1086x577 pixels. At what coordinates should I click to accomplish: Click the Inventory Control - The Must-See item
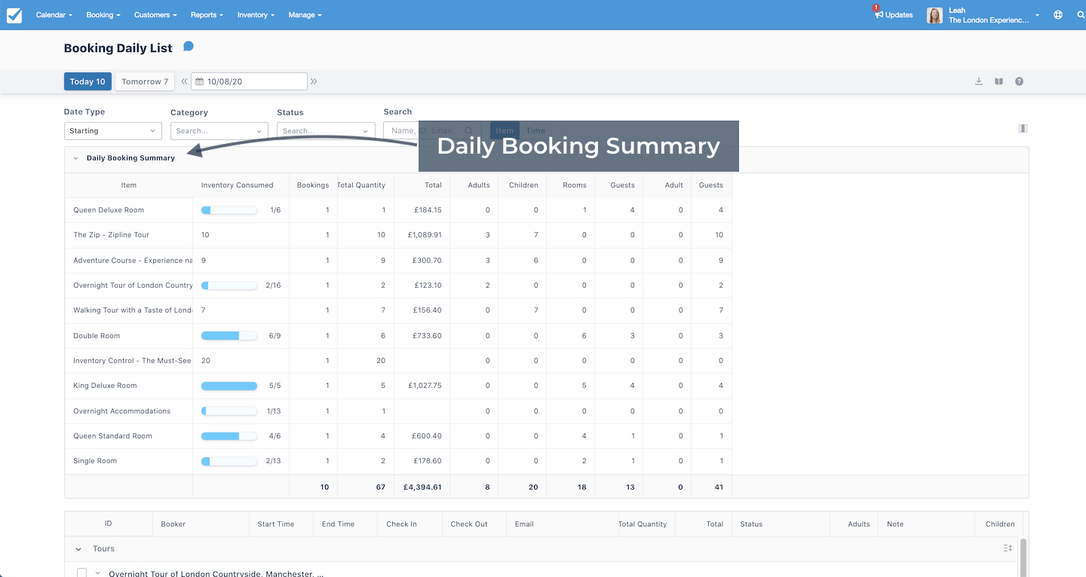[133, 361]
